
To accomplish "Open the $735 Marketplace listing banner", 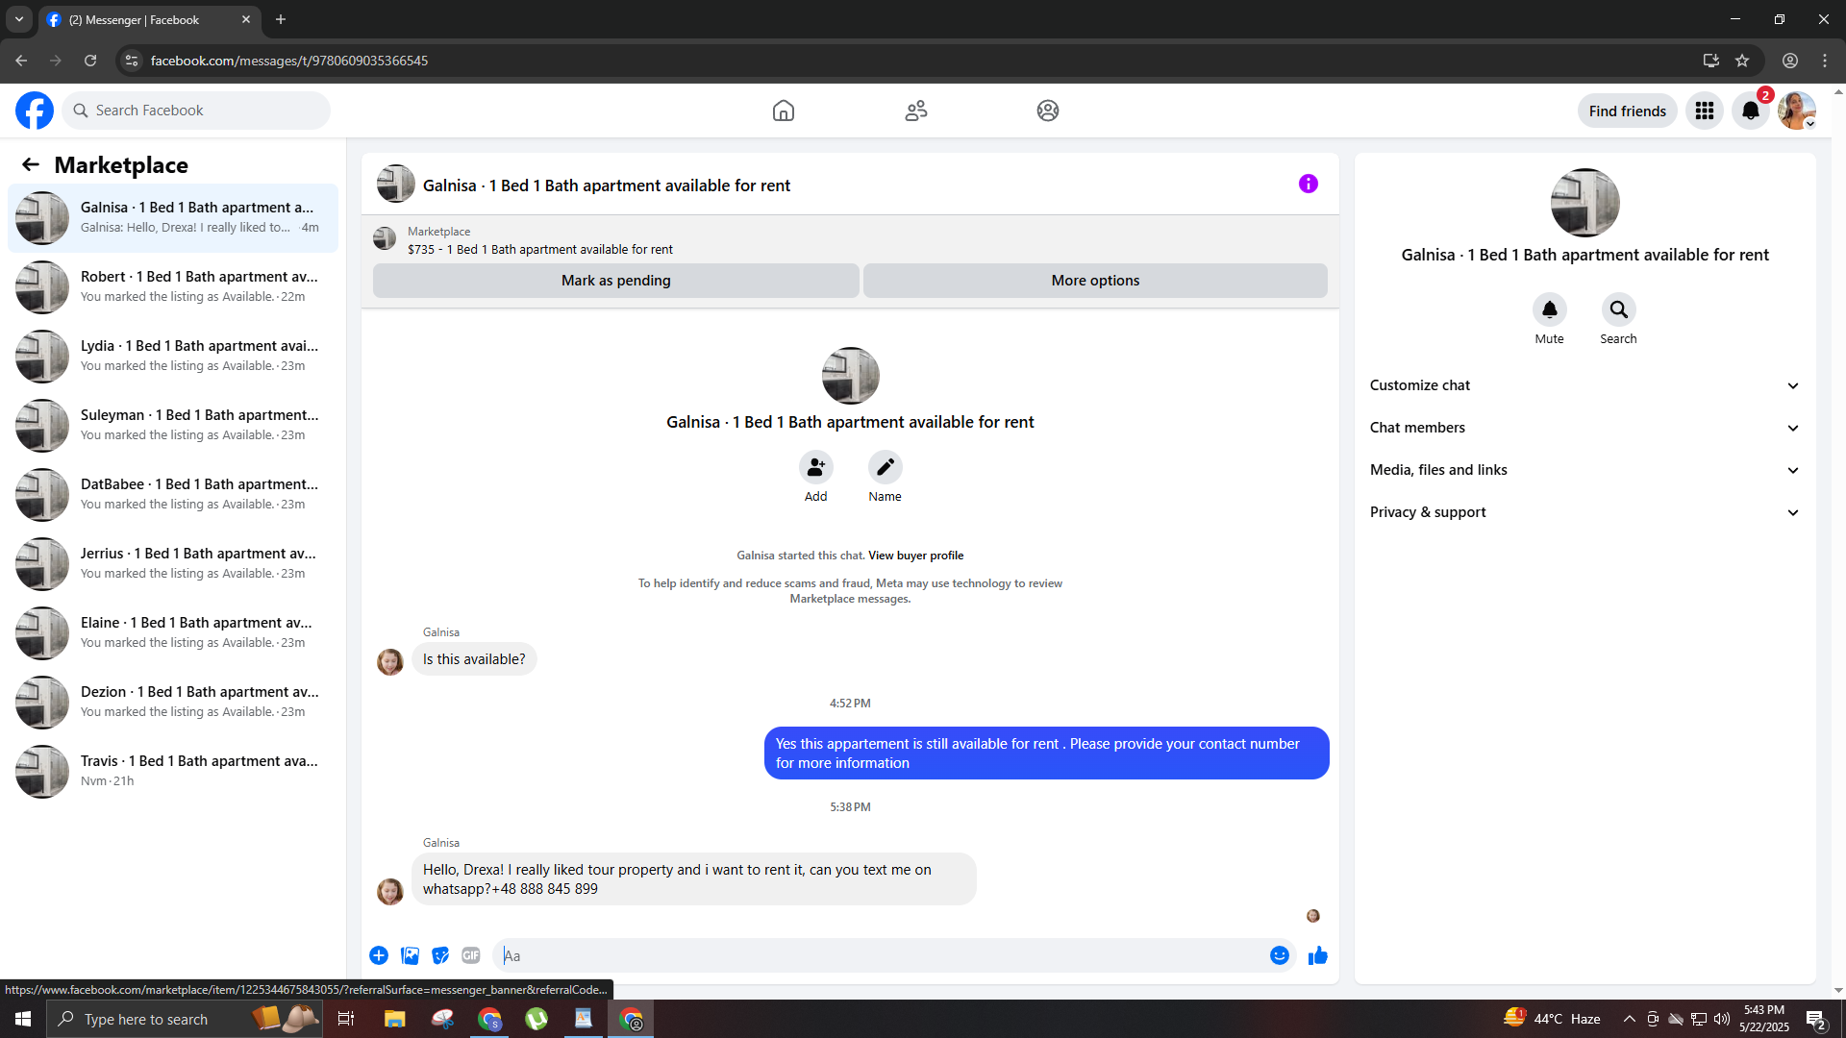I will (850, 239).
